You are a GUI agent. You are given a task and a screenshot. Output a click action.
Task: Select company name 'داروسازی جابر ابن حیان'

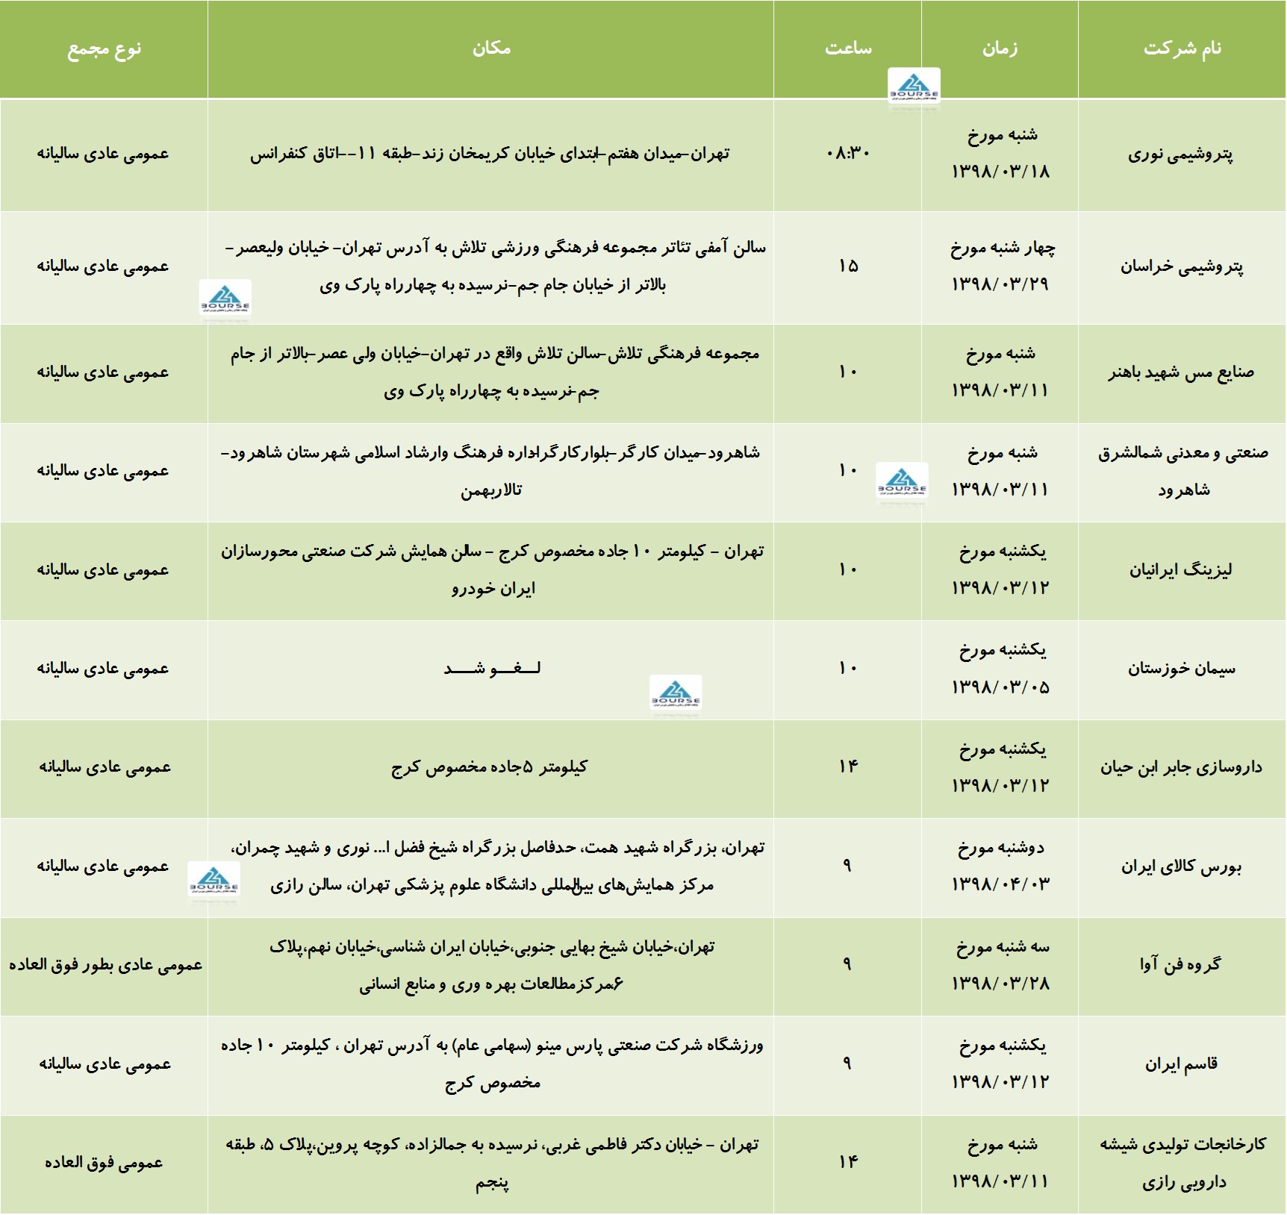click(x=1181, y=767)
